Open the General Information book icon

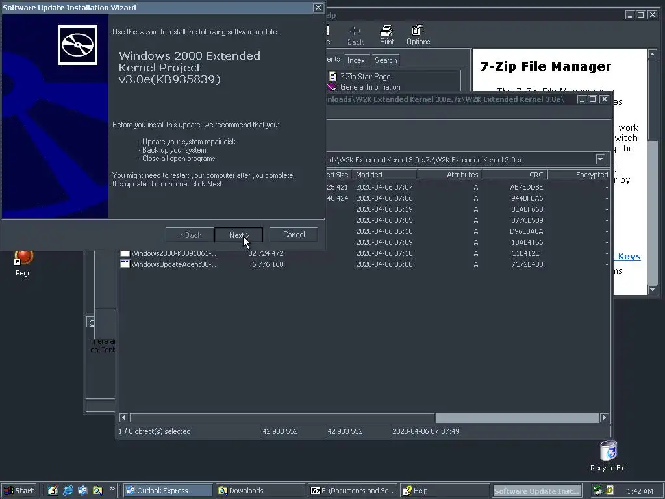pyautogui.click(x=332, y=87)
